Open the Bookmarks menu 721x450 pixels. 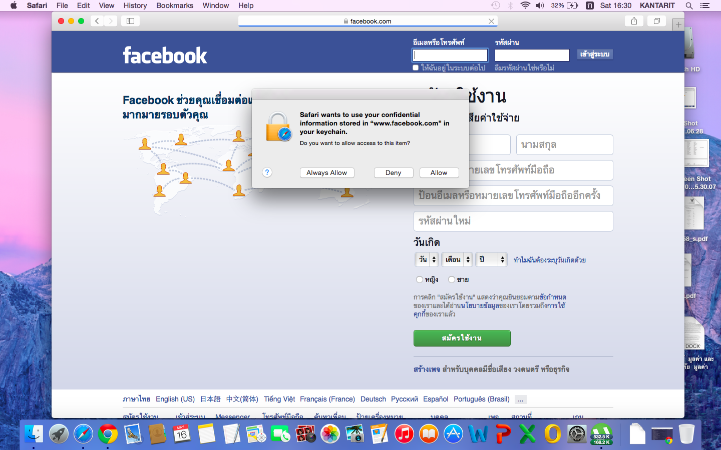click(175, 5)
